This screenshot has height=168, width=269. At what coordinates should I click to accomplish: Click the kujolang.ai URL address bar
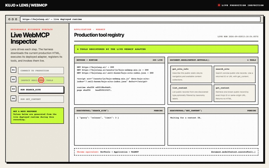140,19
